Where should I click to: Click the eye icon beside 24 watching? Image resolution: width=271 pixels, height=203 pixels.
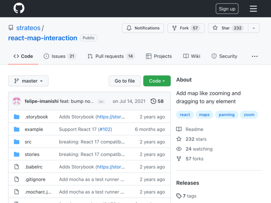[x=179, y=149]
